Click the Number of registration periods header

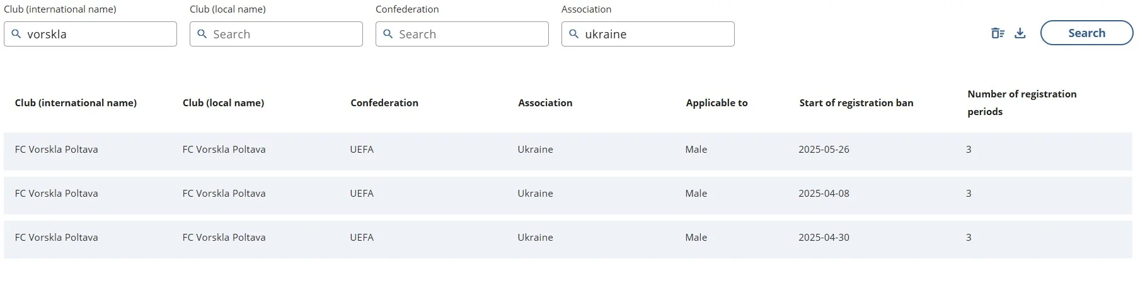click(1021, 103)
